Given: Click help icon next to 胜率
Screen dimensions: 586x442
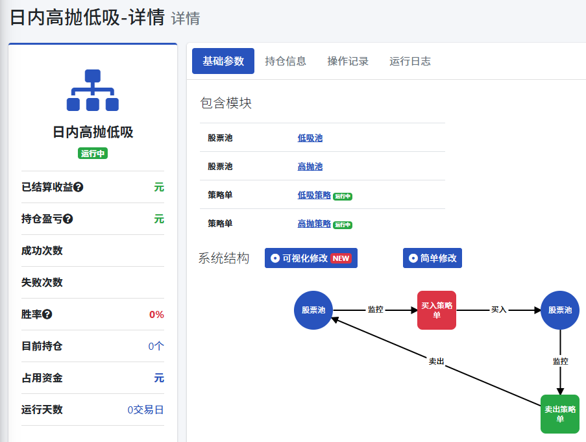Looking at the screenshot, I should 47,315.
